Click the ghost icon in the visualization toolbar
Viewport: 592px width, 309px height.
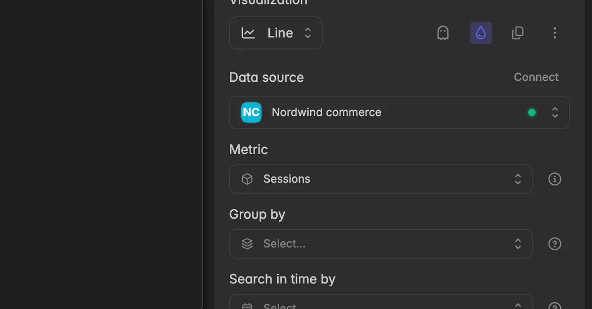pos(443,33)
